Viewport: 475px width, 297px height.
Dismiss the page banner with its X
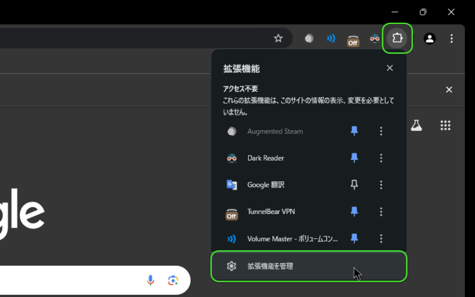(x=449, y=89)
